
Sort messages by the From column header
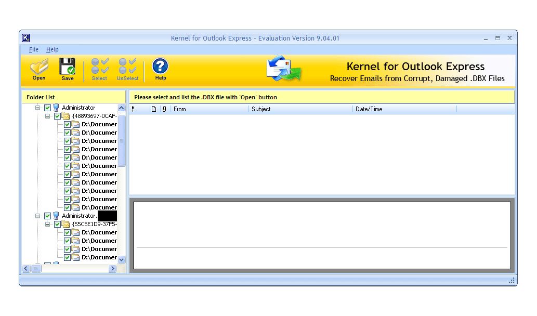[210, 109]
